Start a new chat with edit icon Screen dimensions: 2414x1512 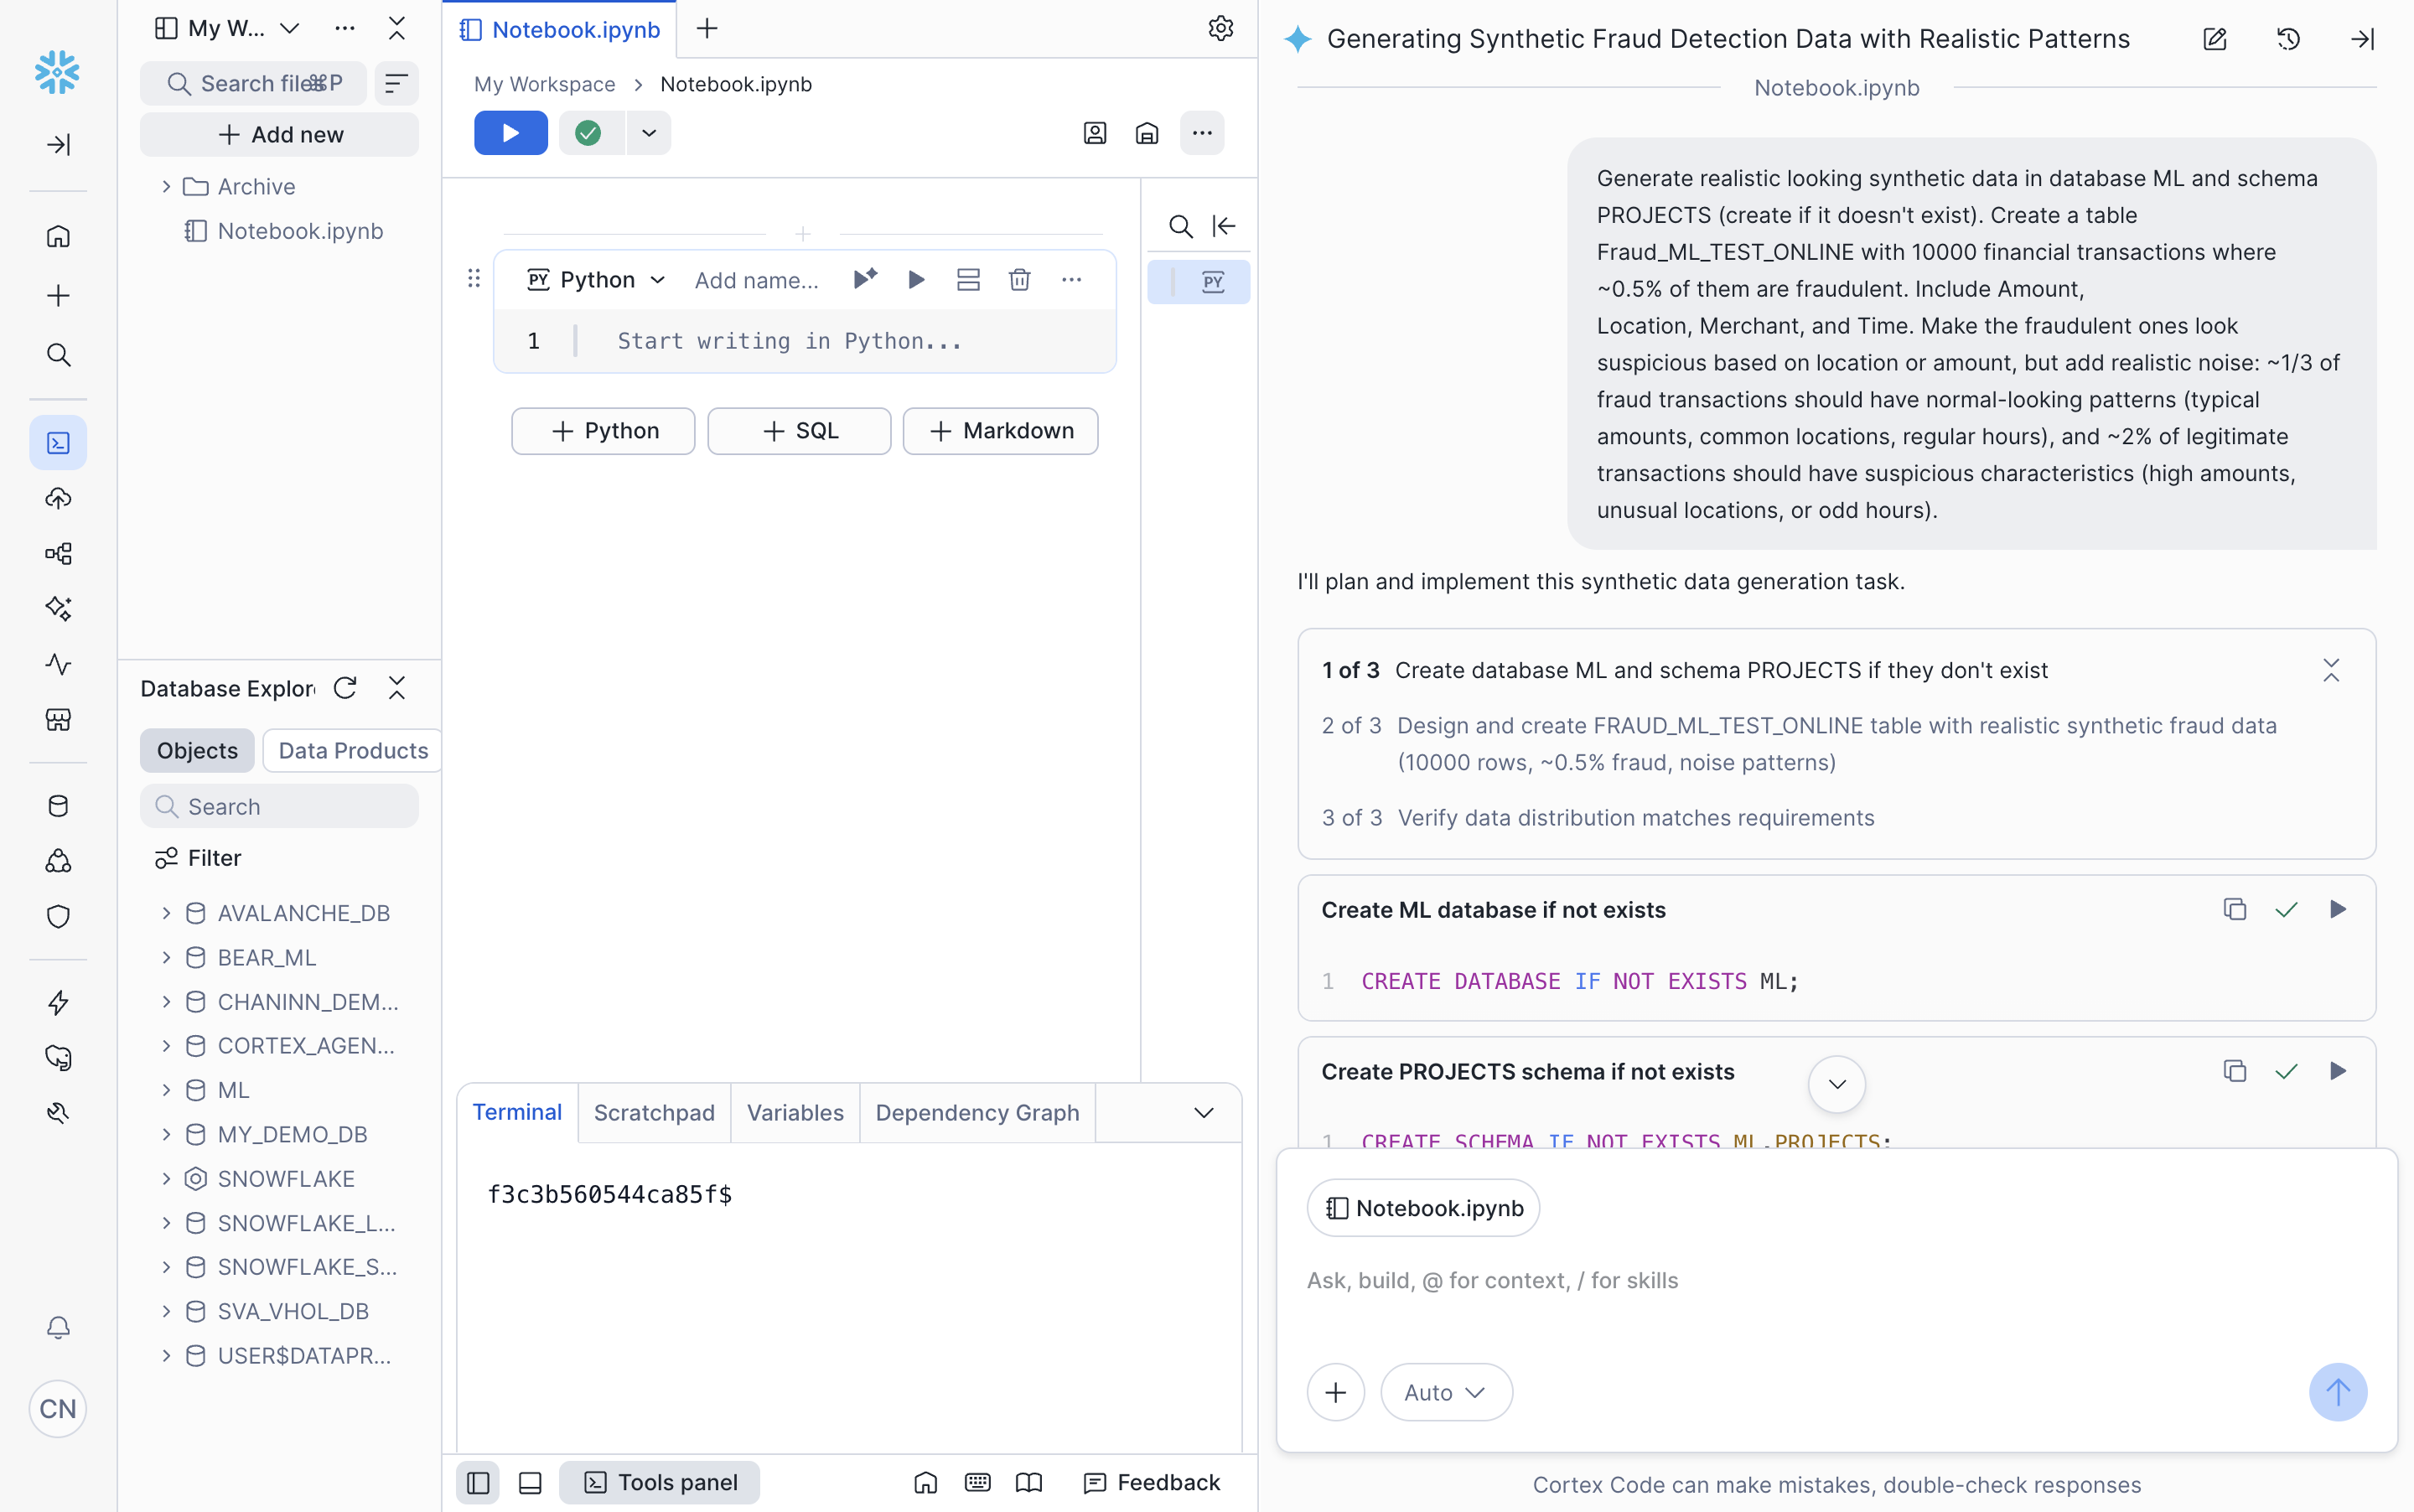[2214, 39]
